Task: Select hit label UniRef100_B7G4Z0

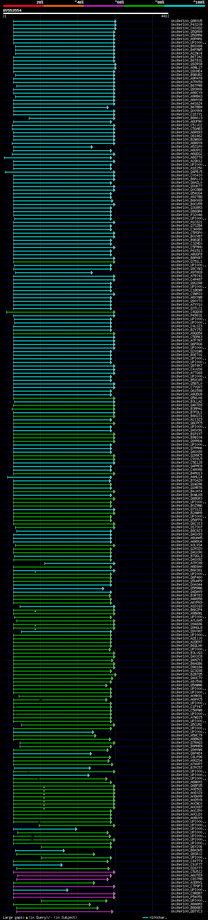Action: tap(187, 481)
